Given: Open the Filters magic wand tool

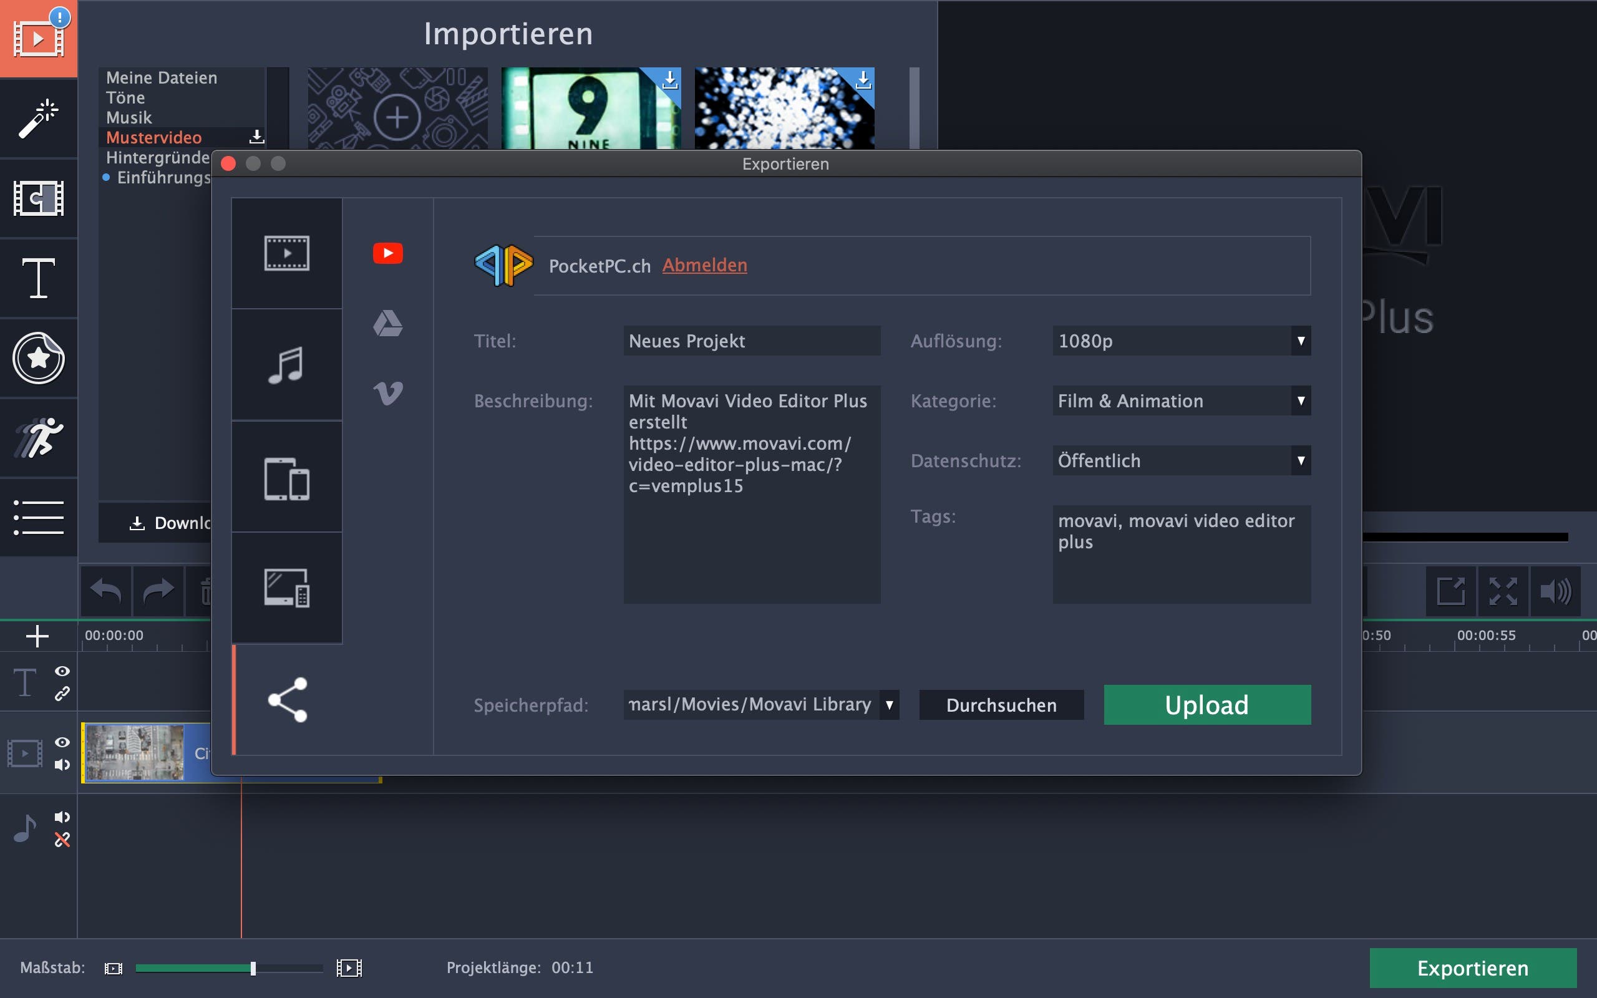Looking at the screenshot, I should (38, 119).
